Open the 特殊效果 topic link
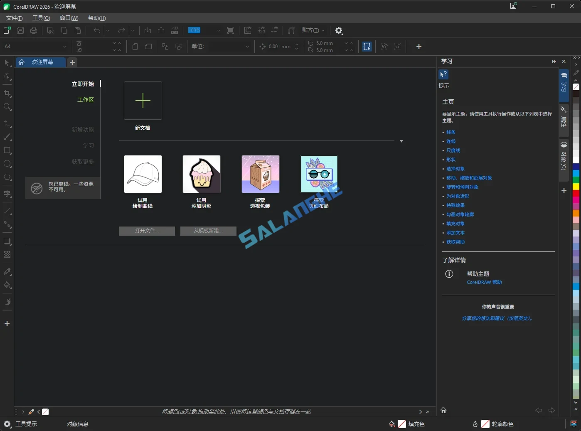 click(455, 205)
